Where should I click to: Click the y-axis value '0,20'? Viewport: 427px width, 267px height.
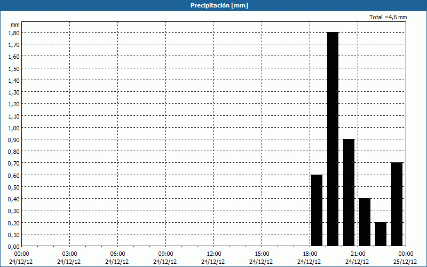(x=14, y=223)
